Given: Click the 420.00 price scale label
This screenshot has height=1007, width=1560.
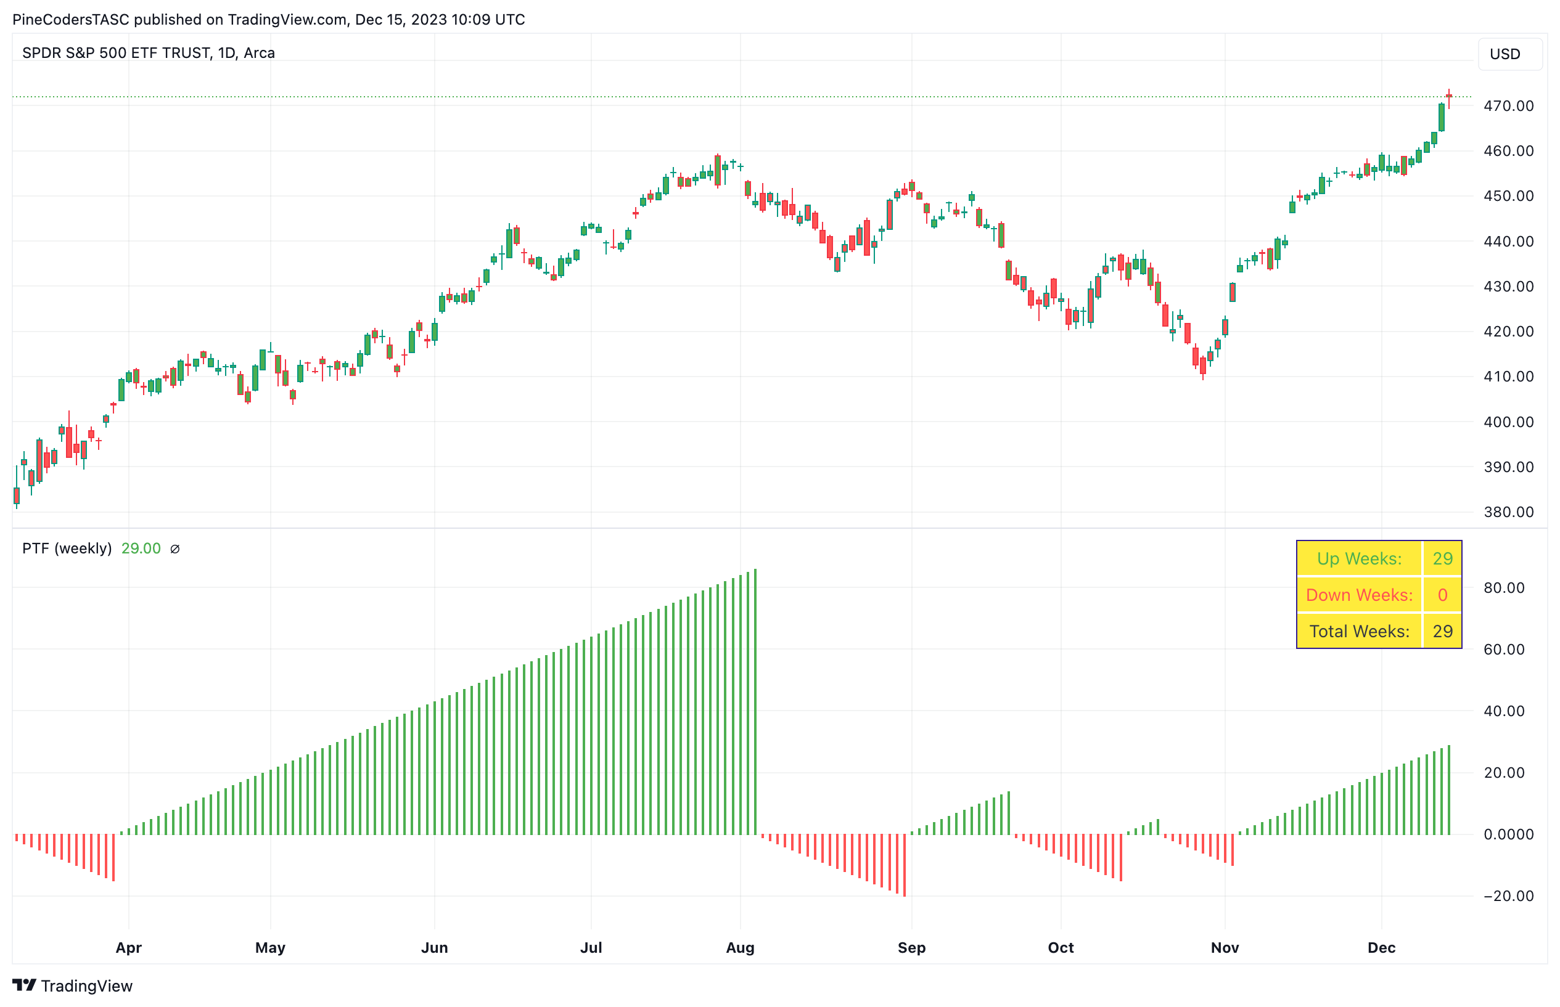Looking at the screenshot, I should [1508, 332].
